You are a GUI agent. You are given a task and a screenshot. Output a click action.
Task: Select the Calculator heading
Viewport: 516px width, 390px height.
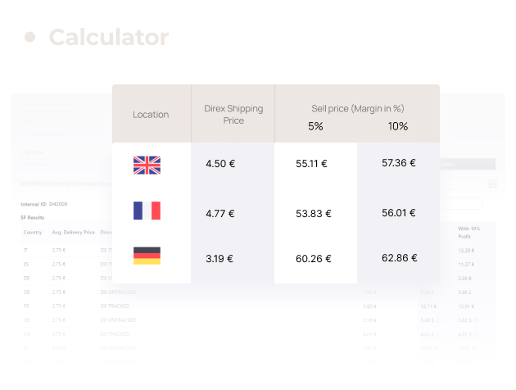[109, 37]
